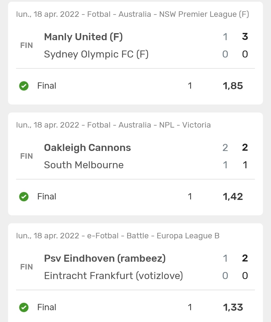Tap the 1,85 odds value
Screen dimensions: 271x322
[x=233, y=86]
